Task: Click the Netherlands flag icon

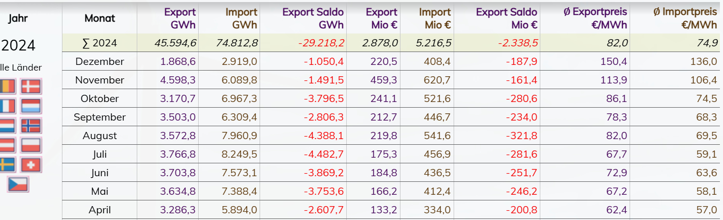Action: tap(7, 126)
